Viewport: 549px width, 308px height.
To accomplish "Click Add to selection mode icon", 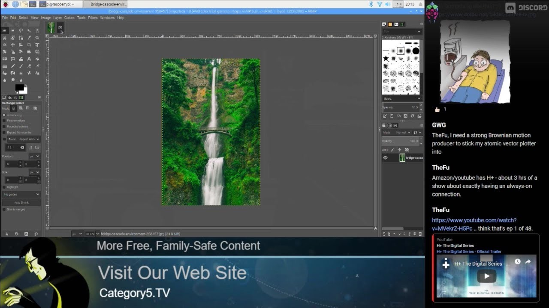I will coord(20,108).
